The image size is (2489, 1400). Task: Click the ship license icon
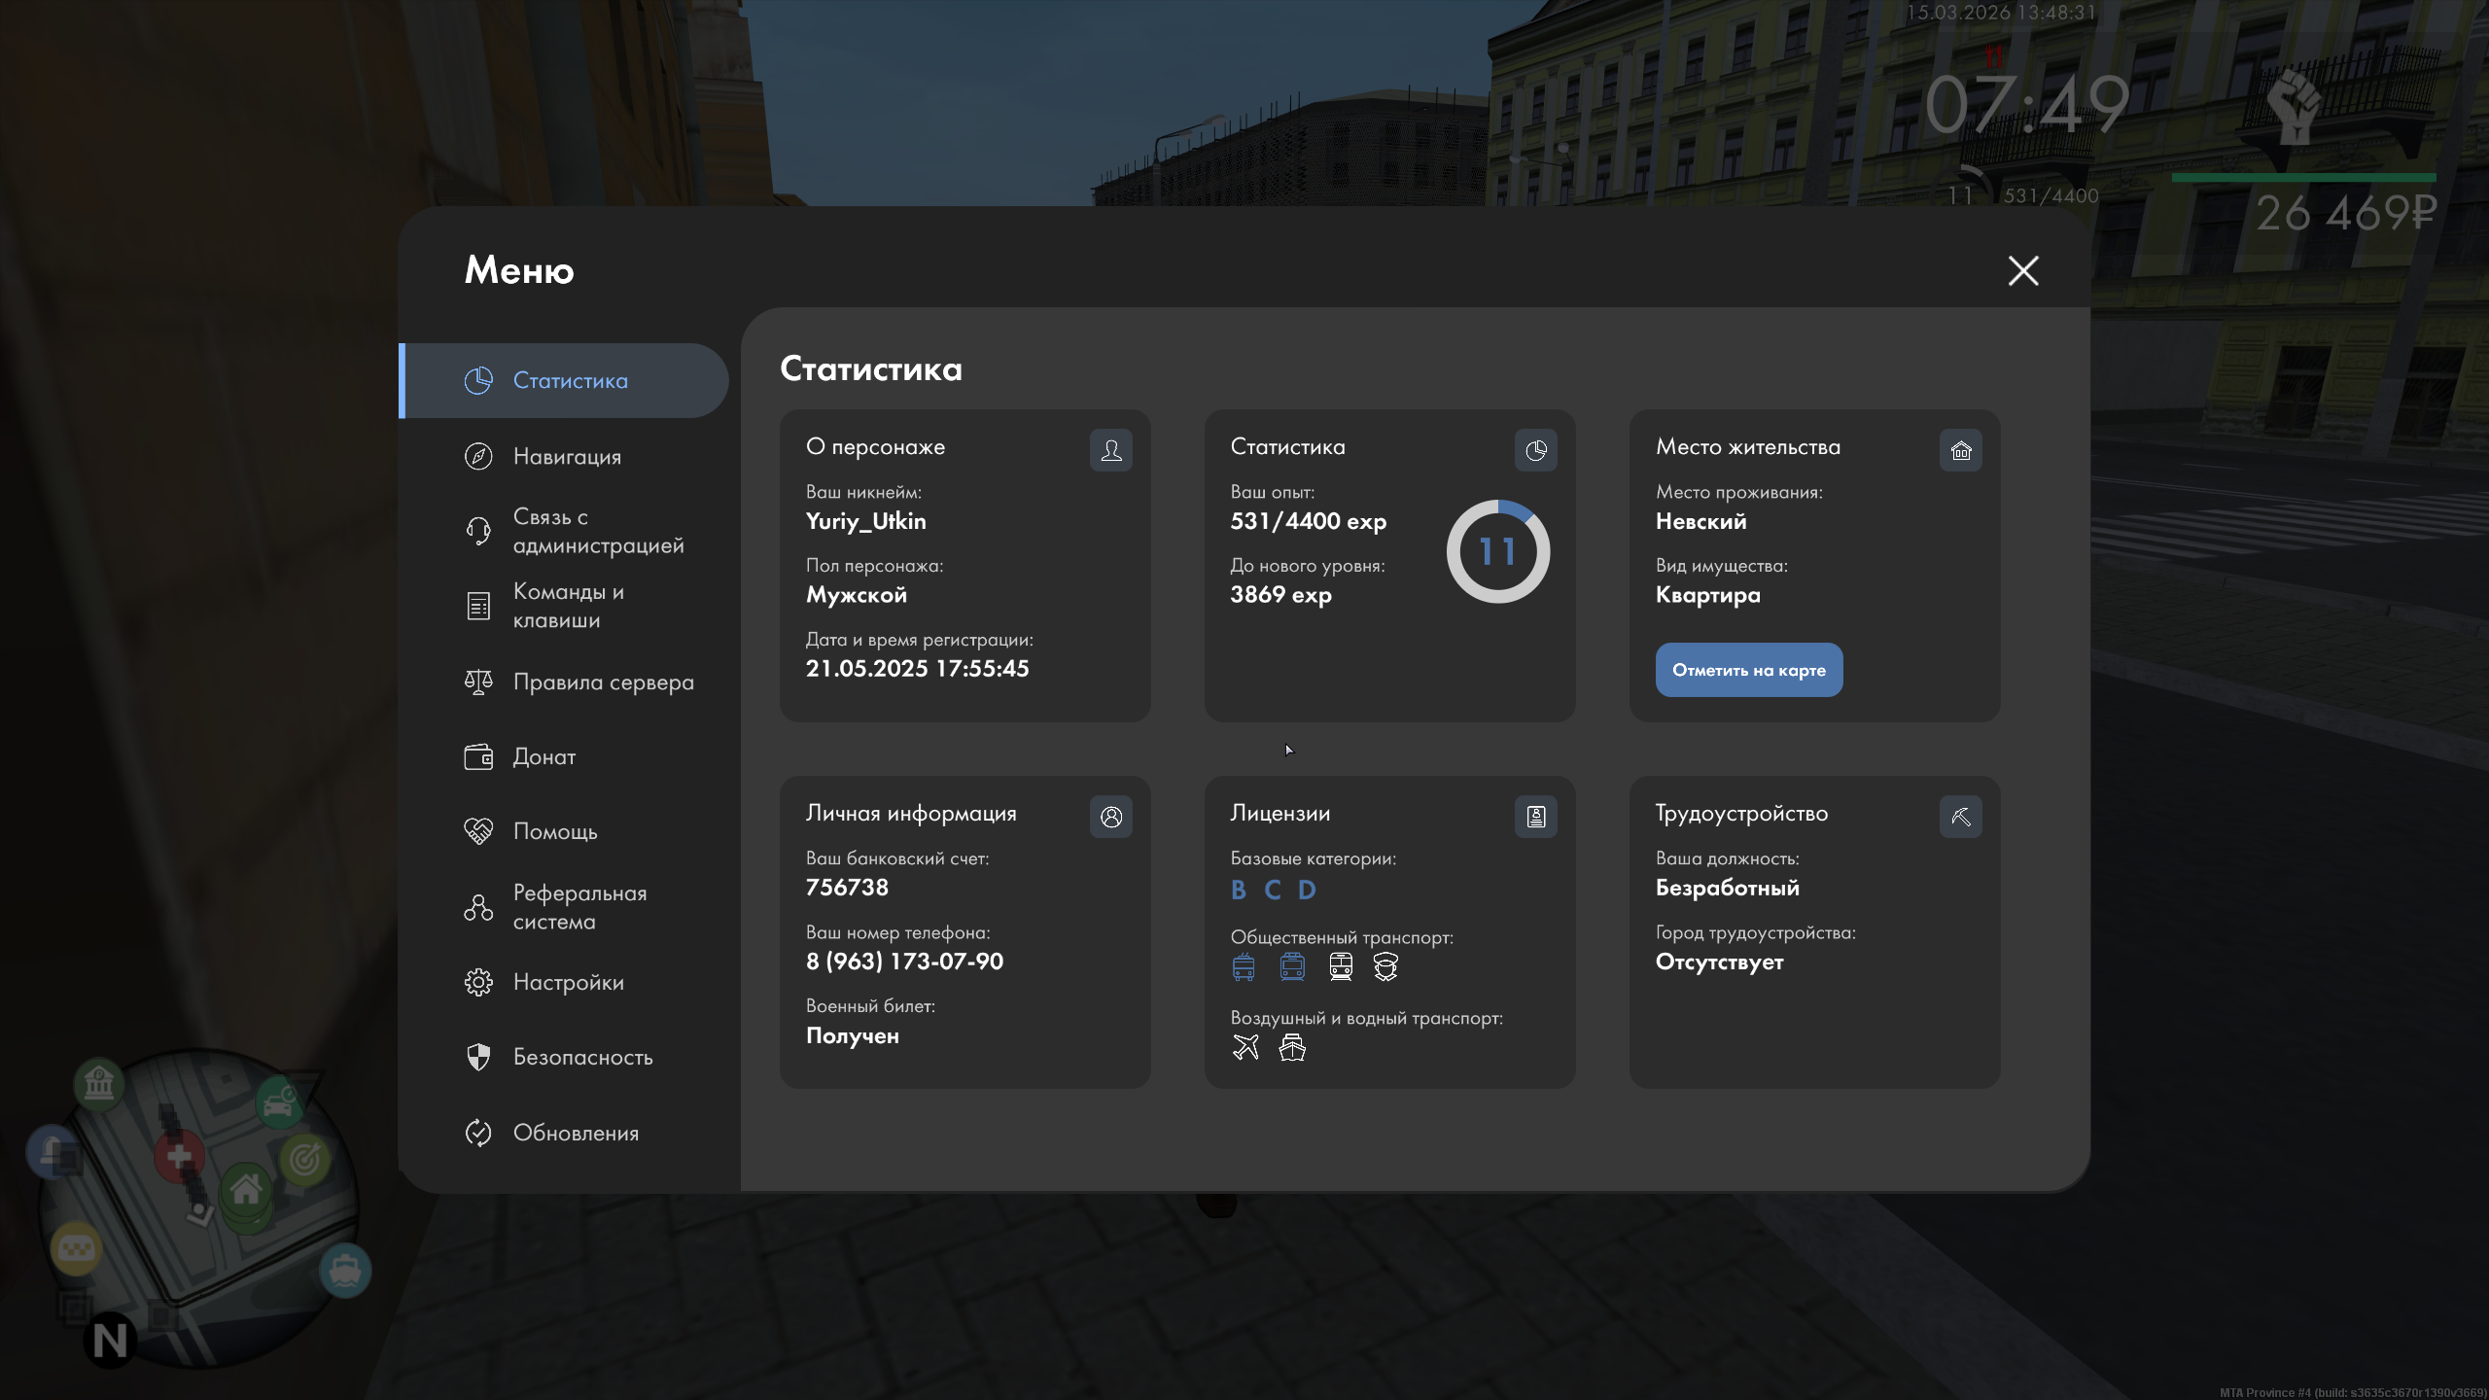pyautogui.click(x=1292, y=1047)
